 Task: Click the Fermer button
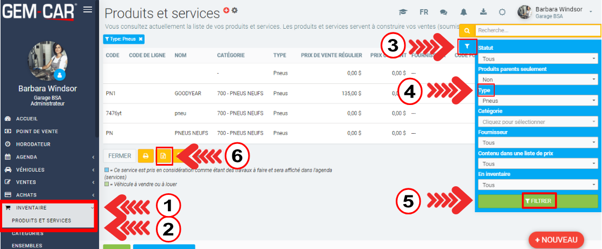pos(120,156)
